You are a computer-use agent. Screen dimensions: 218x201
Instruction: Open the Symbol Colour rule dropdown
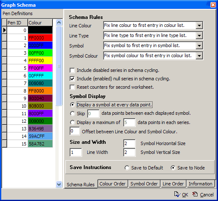(x=199, y=56)
